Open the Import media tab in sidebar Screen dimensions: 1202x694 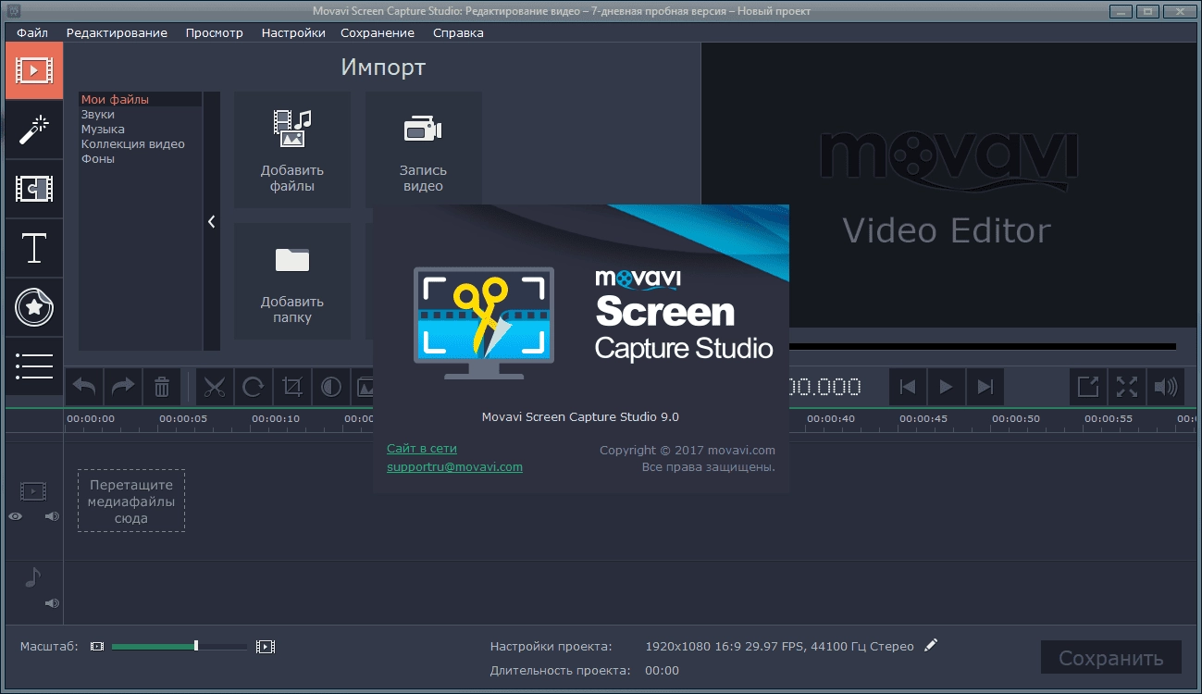point(34,70)
